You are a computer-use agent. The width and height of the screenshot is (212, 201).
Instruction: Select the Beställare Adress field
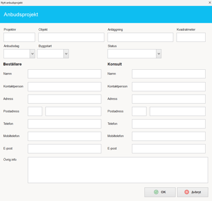coord(64,99)
